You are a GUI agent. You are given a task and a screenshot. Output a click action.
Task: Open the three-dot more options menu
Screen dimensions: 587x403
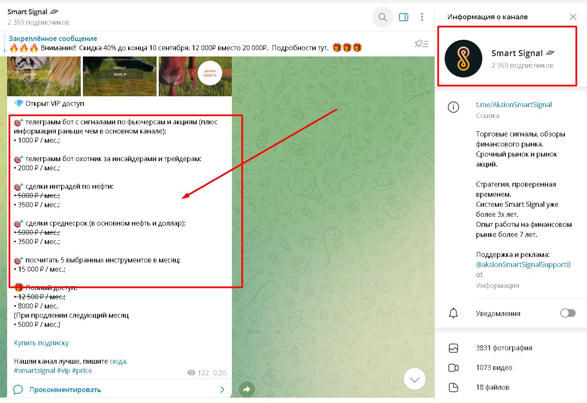[422, 17]
